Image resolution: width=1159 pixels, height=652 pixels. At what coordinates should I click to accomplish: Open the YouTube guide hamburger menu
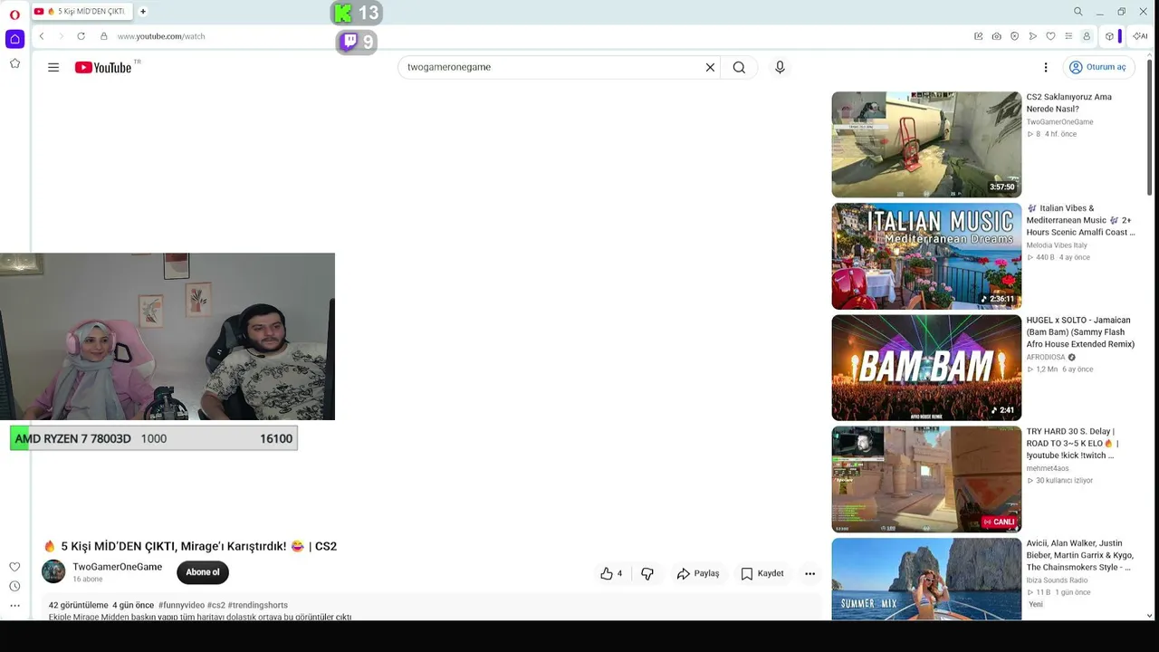click(x=53, y=67)
